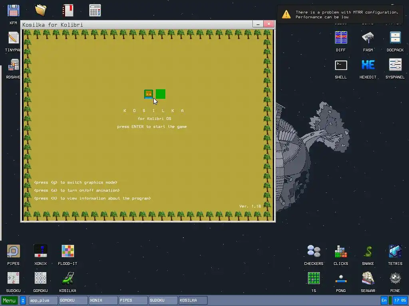Click the lawnmower sprite in Kosilka

tap(149, 94)
